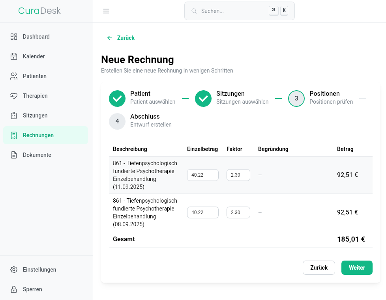The image size is (386, 300).
Task: Open the Dashboard section in the sidebar
Action: point(14,36)
